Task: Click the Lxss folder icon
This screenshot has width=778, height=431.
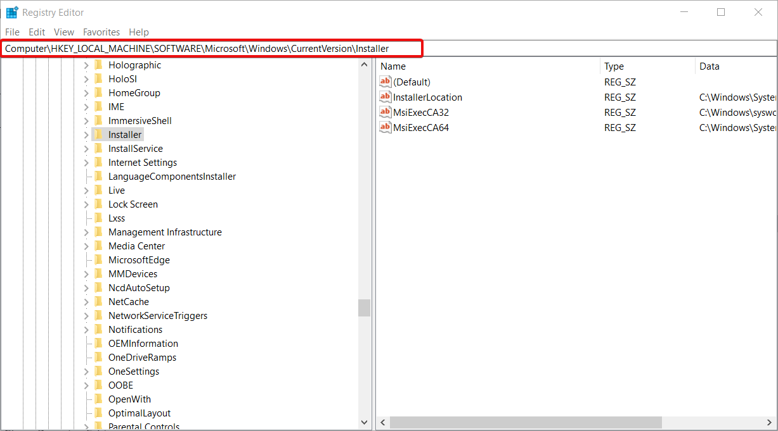Action: [x=98, y=218]
